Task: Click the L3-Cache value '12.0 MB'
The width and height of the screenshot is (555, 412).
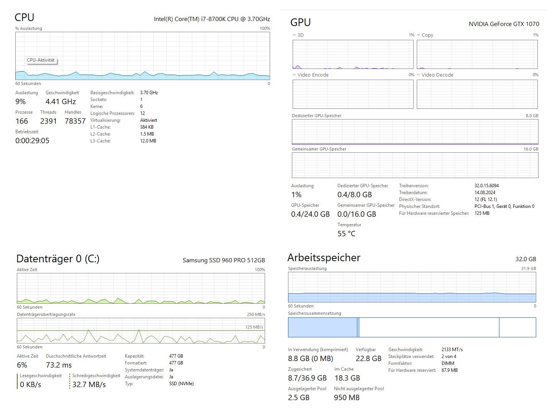Action: click(148, 141)
